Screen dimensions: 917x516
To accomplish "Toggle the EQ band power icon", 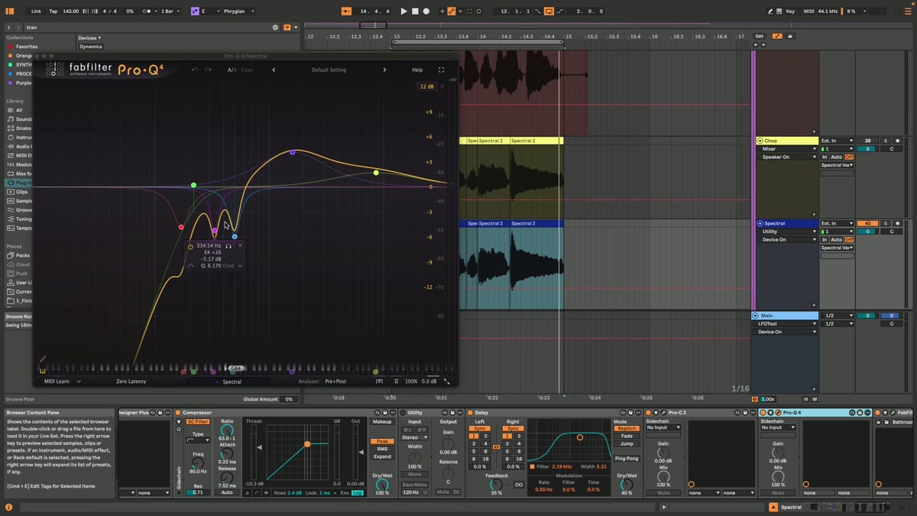I will pyautogui.click(x=191, y=246).
